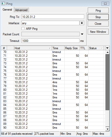Click Reply Size 50 in row 71

pos(77,56)
